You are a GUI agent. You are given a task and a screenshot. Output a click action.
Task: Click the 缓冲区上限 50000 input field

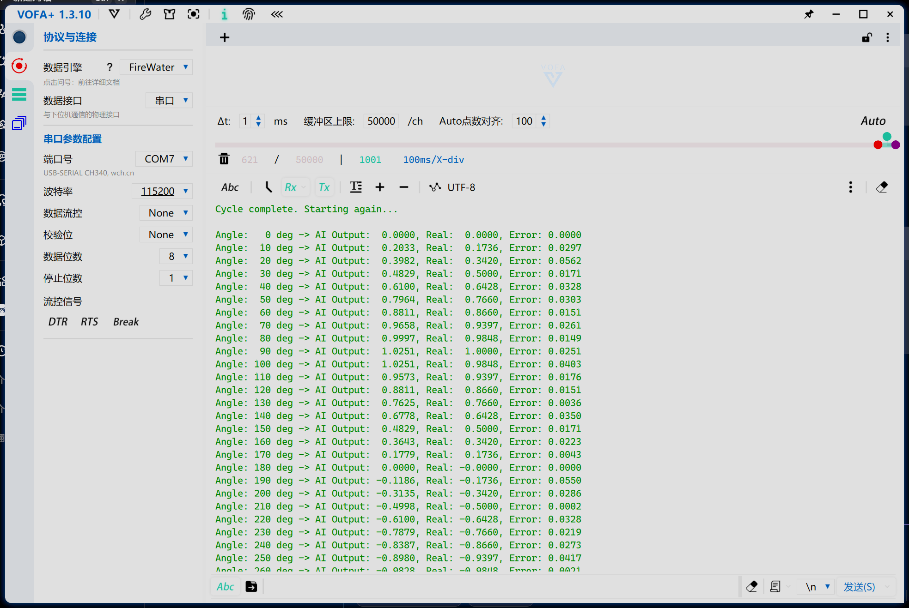pos(381,121)
